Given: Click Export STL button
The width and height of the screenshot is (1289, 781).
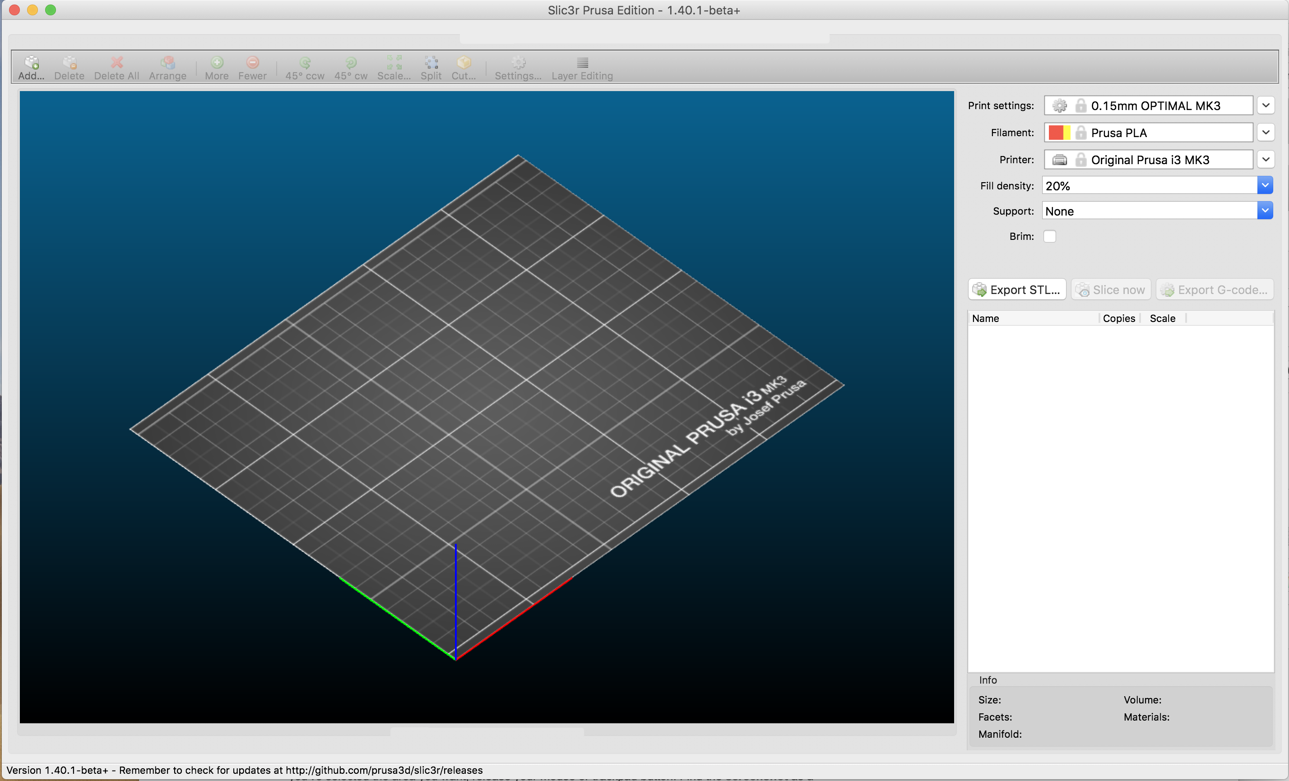Looking at the screenshot, I should tap(1016, 289).
